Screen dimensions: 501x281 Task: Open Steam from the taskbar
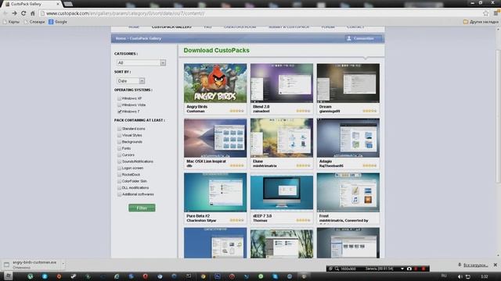[74, 276]
